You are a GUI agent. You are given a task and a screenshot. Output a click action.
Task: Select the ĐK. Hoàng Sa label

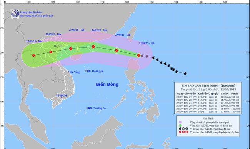pos(95,71)
